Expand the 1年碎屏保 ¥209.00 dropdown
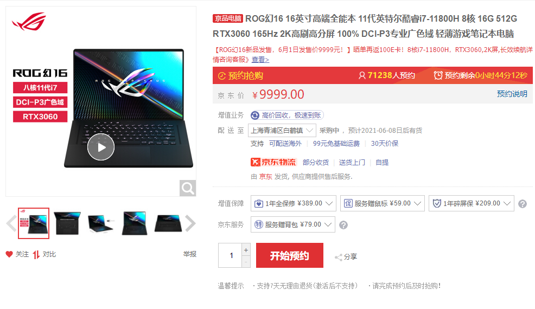 click(471, 203)
